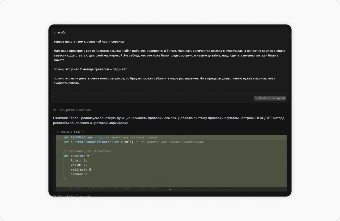
Task: Click the green checkmark beside +237
Action: pyautogui.click(x=83, y=131)
